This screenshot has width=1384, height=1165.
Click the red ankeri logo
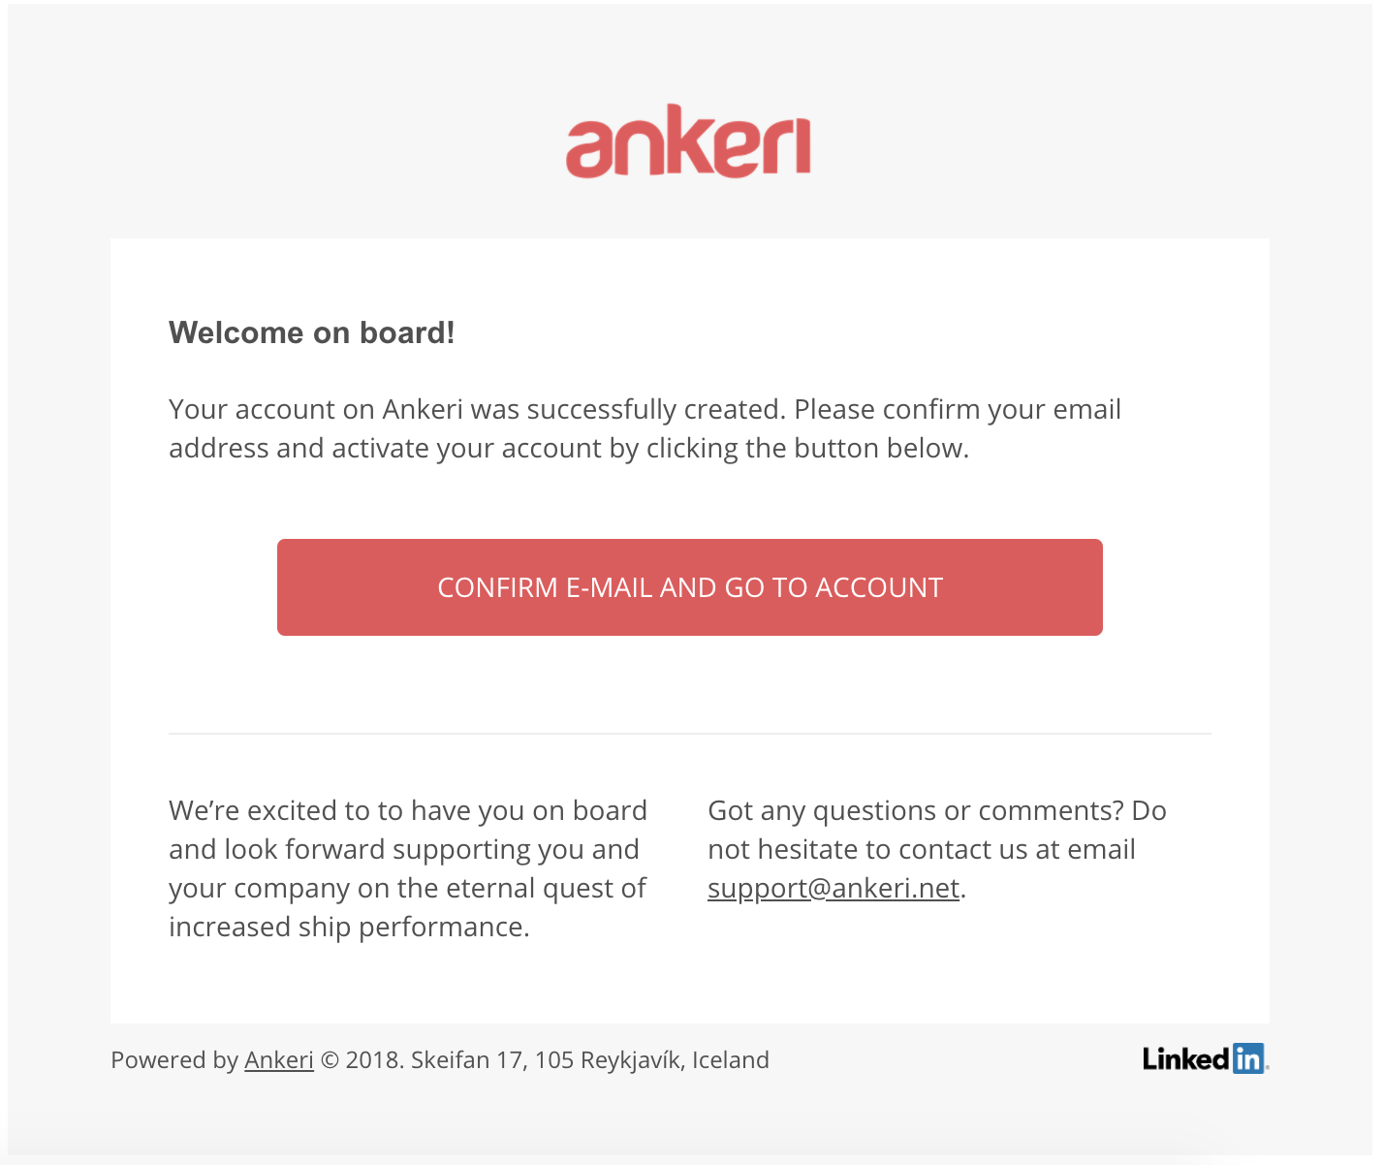click(x=688, y=142)
